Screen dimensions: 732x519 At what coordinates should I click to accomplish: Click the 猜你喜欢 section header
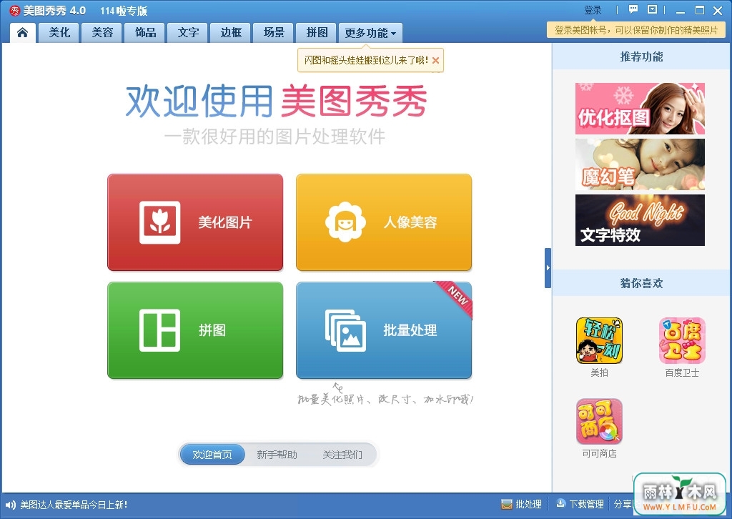[641, 283]
